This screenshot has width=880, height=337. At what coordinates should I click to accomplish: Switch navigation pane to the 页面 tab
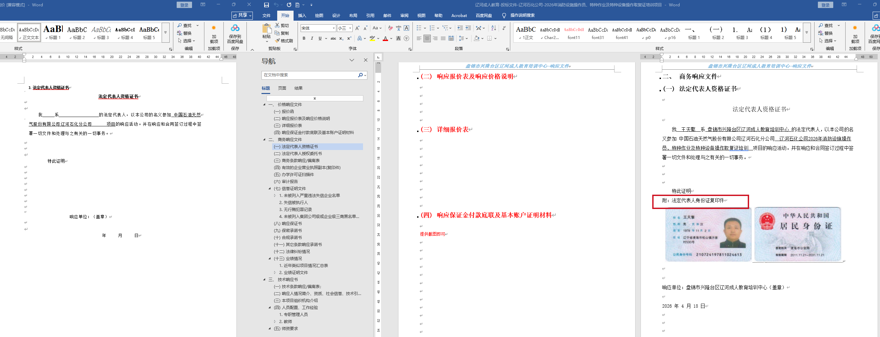pos(282,88)
